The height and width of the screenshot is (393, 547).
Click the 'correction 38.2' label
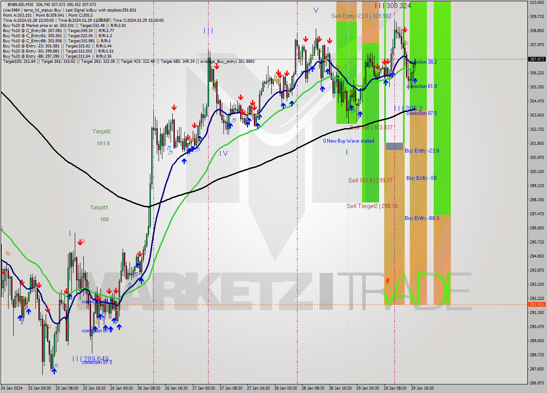coord(422,62)
